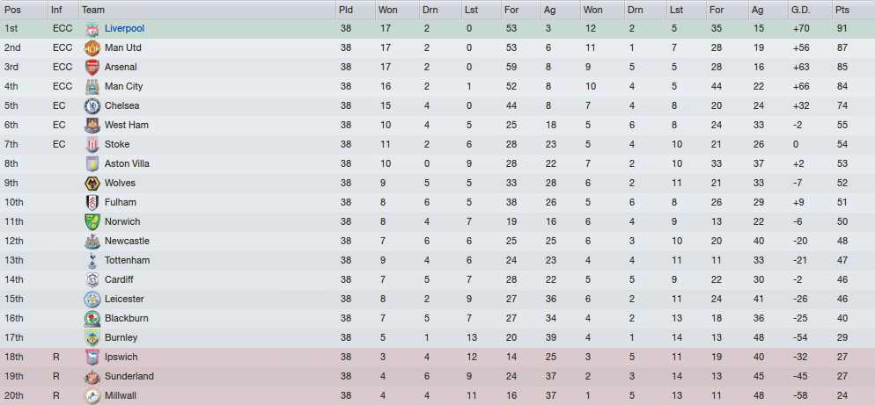
Task: Sort by Pld column header
Action: coord(355,10)
